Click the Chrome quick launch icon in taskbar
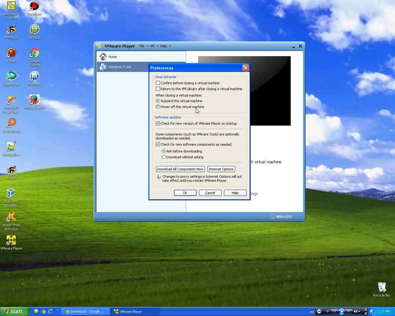The image size is (395, 316). coord(43,311)
